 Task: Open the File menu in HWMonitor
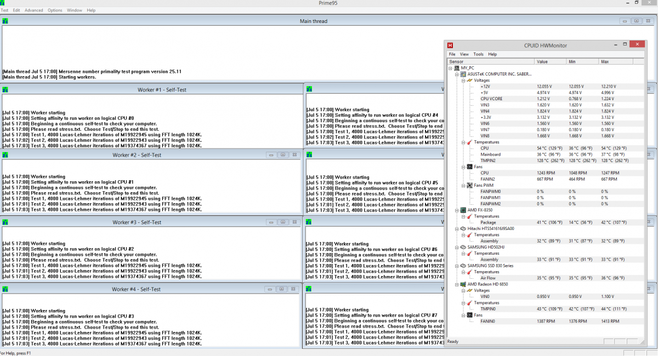452,54
